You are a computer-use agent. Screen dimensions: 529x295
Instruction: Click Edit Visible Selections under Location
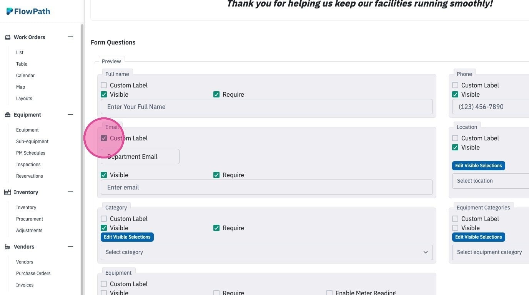pyautogui.click(x=479, y=166)
